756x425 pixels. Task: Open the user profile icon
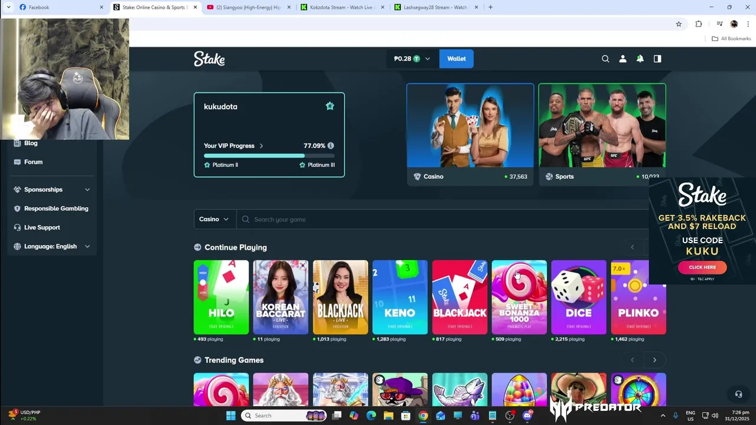tap(623, 59)
